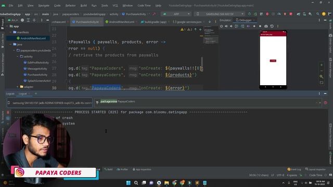Open the Code Time menu

pyautogui.click(x=144, y=6)
